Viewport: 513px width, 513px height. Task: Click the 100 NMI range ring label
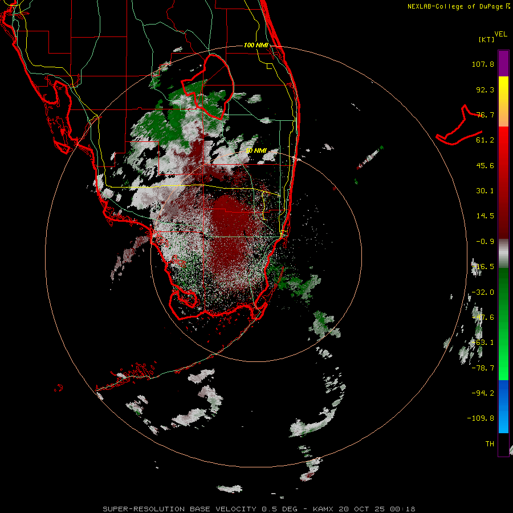point(256,45)
